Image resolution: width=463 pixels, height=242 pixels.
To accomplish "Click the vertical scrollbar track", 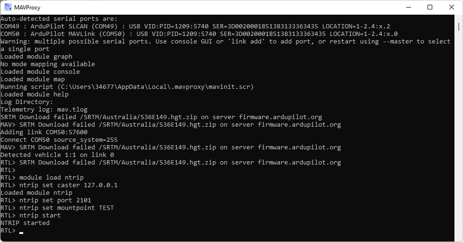I will coord(459,142).
